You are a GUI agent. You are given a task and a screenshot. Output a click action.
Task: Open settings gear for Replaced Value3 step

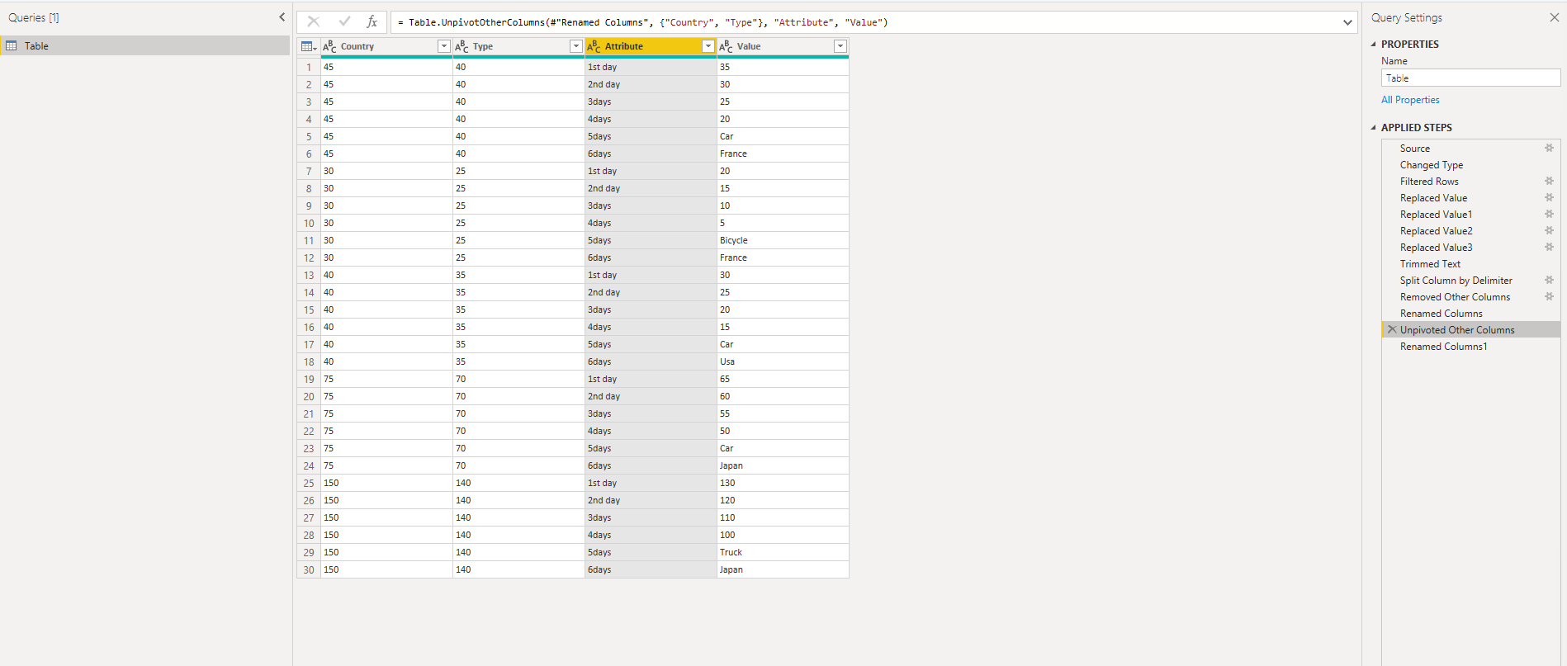coord(1549,248)
